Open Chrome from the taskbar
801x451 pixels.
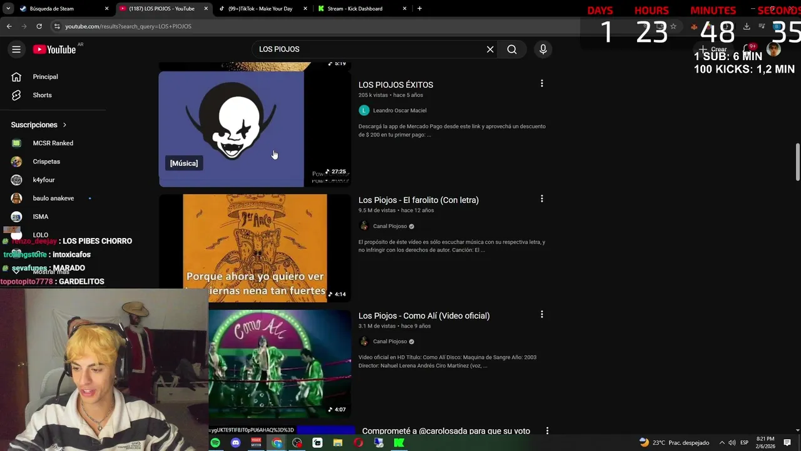click(x=277, y=443)
